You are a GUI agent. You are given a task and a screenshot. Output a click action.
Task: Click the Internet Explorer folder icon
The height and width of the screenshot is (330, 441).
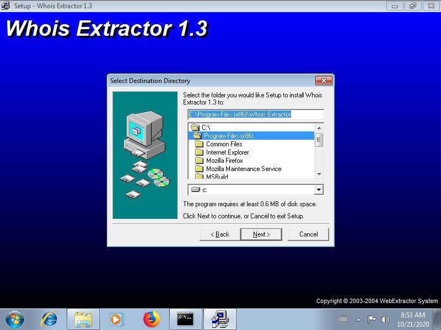199,152
